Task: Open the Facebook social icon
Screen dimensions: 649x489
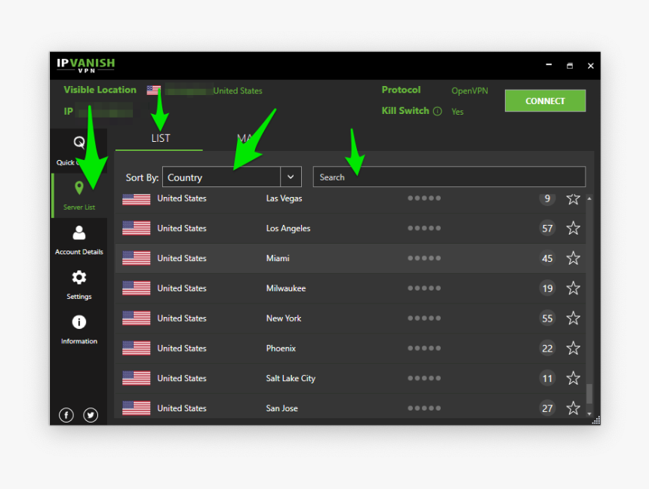Action: [66, 414]
